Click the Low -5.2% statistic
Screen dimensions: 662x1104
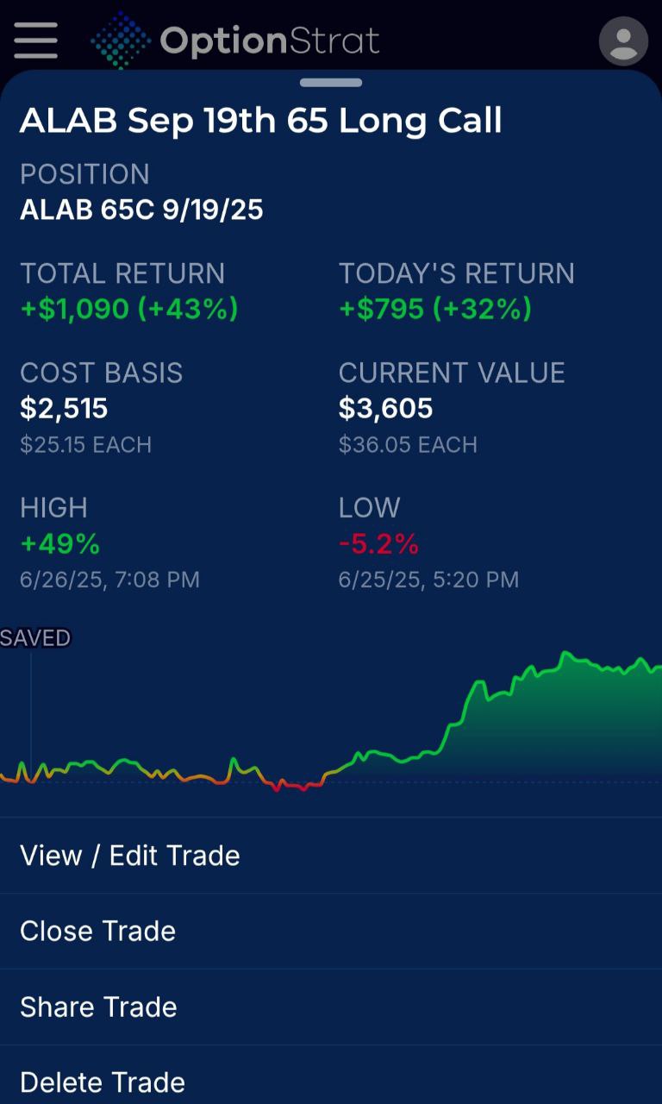coord(379,544)
